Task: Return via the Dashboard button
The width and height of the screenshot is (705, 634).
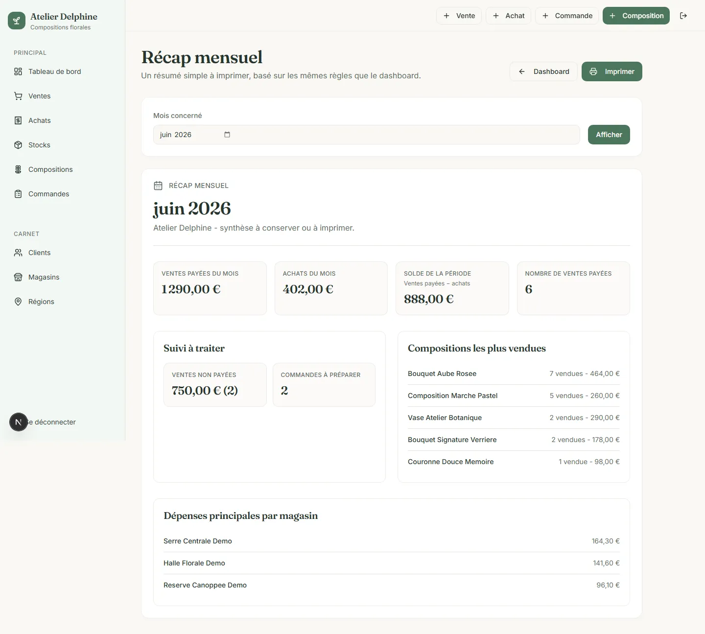Action: click(543, 71)
